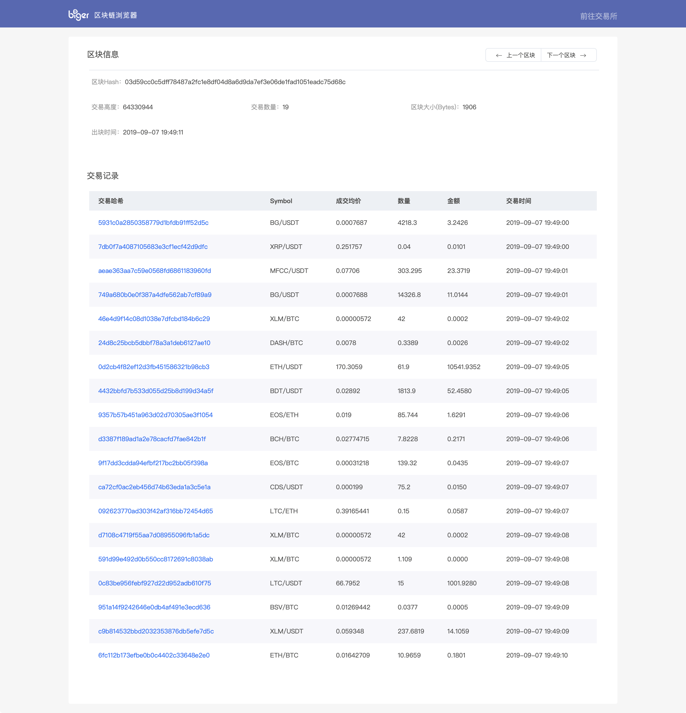Image resolution: width=686 pixels, height=713 pixels.
Task: Open the MFCC/USDT transaction hash aeae363aa7c59e05...
Action: tap(154, 271)
